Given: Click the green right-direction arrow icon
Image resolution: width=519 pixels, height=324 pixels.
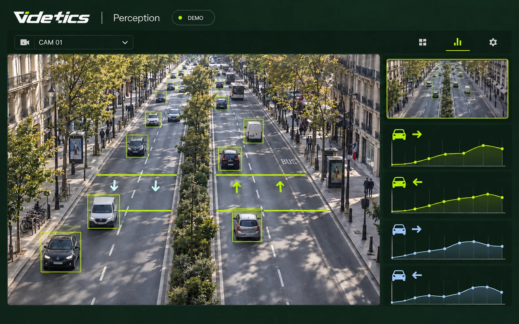Looking at the screenshot, I should click(x=417, y=134).
